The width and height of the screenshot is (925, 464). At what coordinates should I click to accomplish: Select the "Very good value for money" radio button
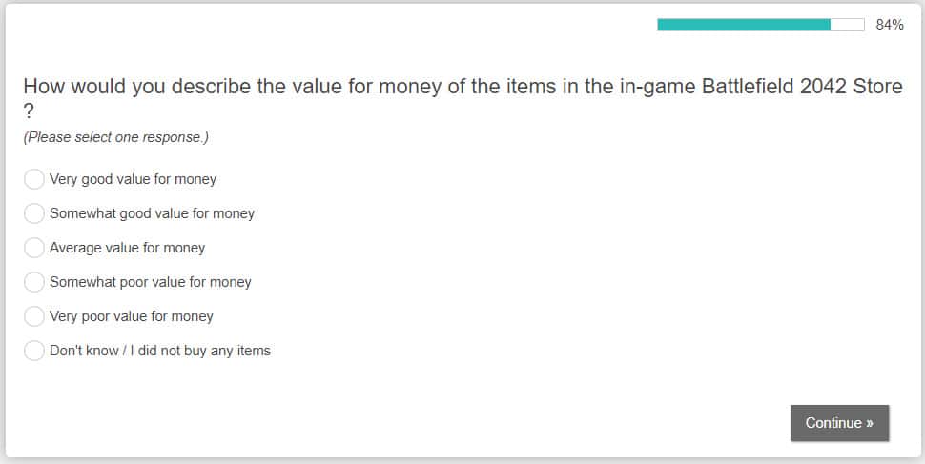point(34,179)
